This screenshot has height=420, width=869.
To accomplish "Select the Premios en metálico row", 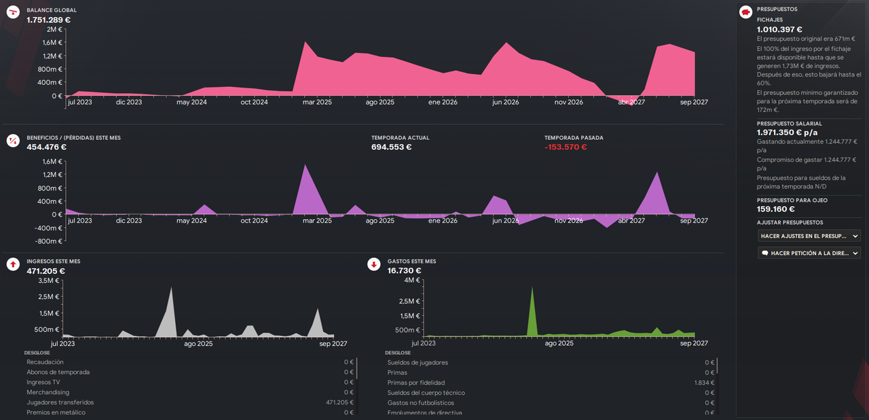I will (x=190, y=413).
